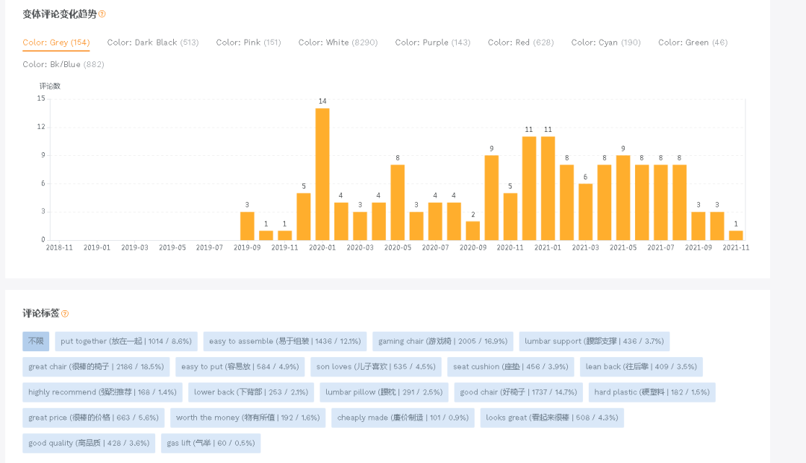806x463 pixels.
Task: Click help icon beside 变体评论变化趋势 title
Action: [102, 14]
